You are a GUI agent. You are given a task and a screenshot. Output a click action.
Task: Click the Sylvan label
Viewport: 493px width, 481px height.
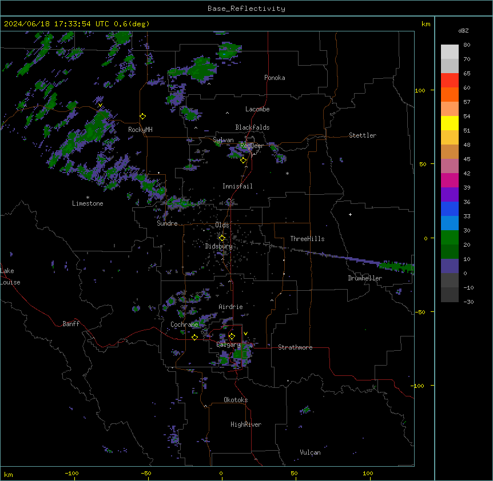tap(223, 140)
